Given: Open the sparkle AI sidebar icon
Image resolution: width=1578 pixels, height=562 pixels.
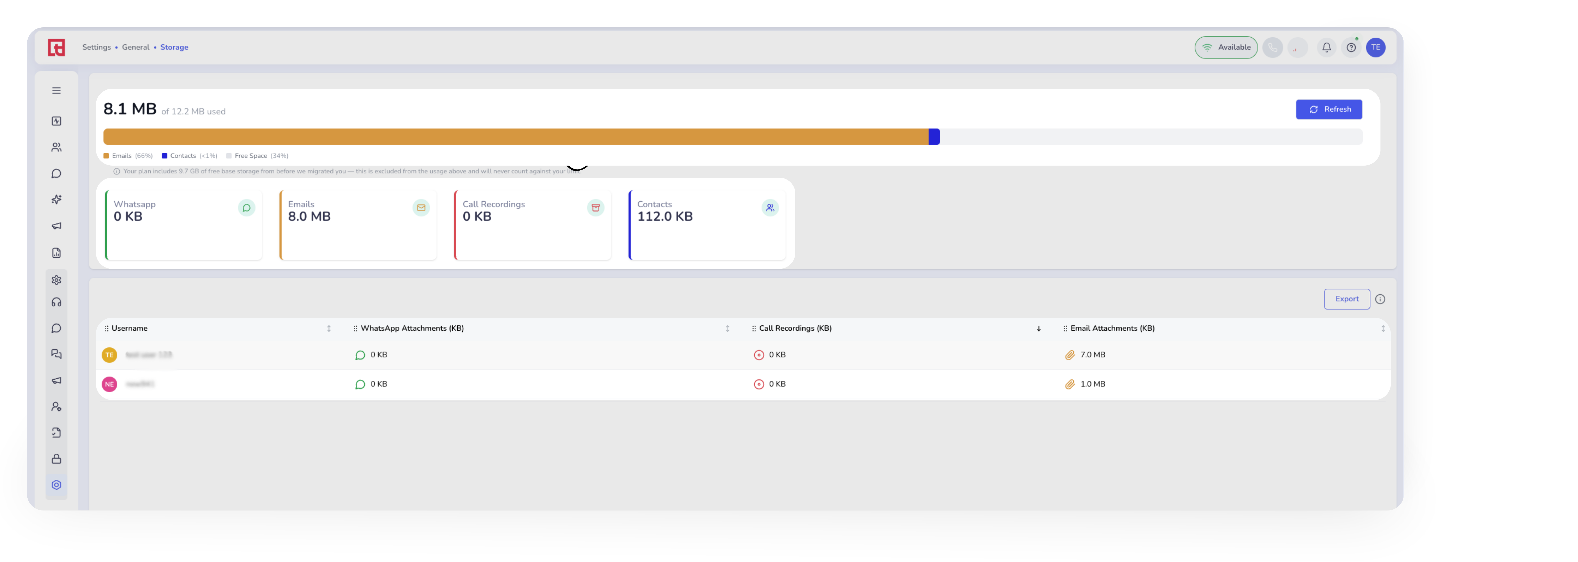Looking at the screenshot, I should click(x=56, y=200).
